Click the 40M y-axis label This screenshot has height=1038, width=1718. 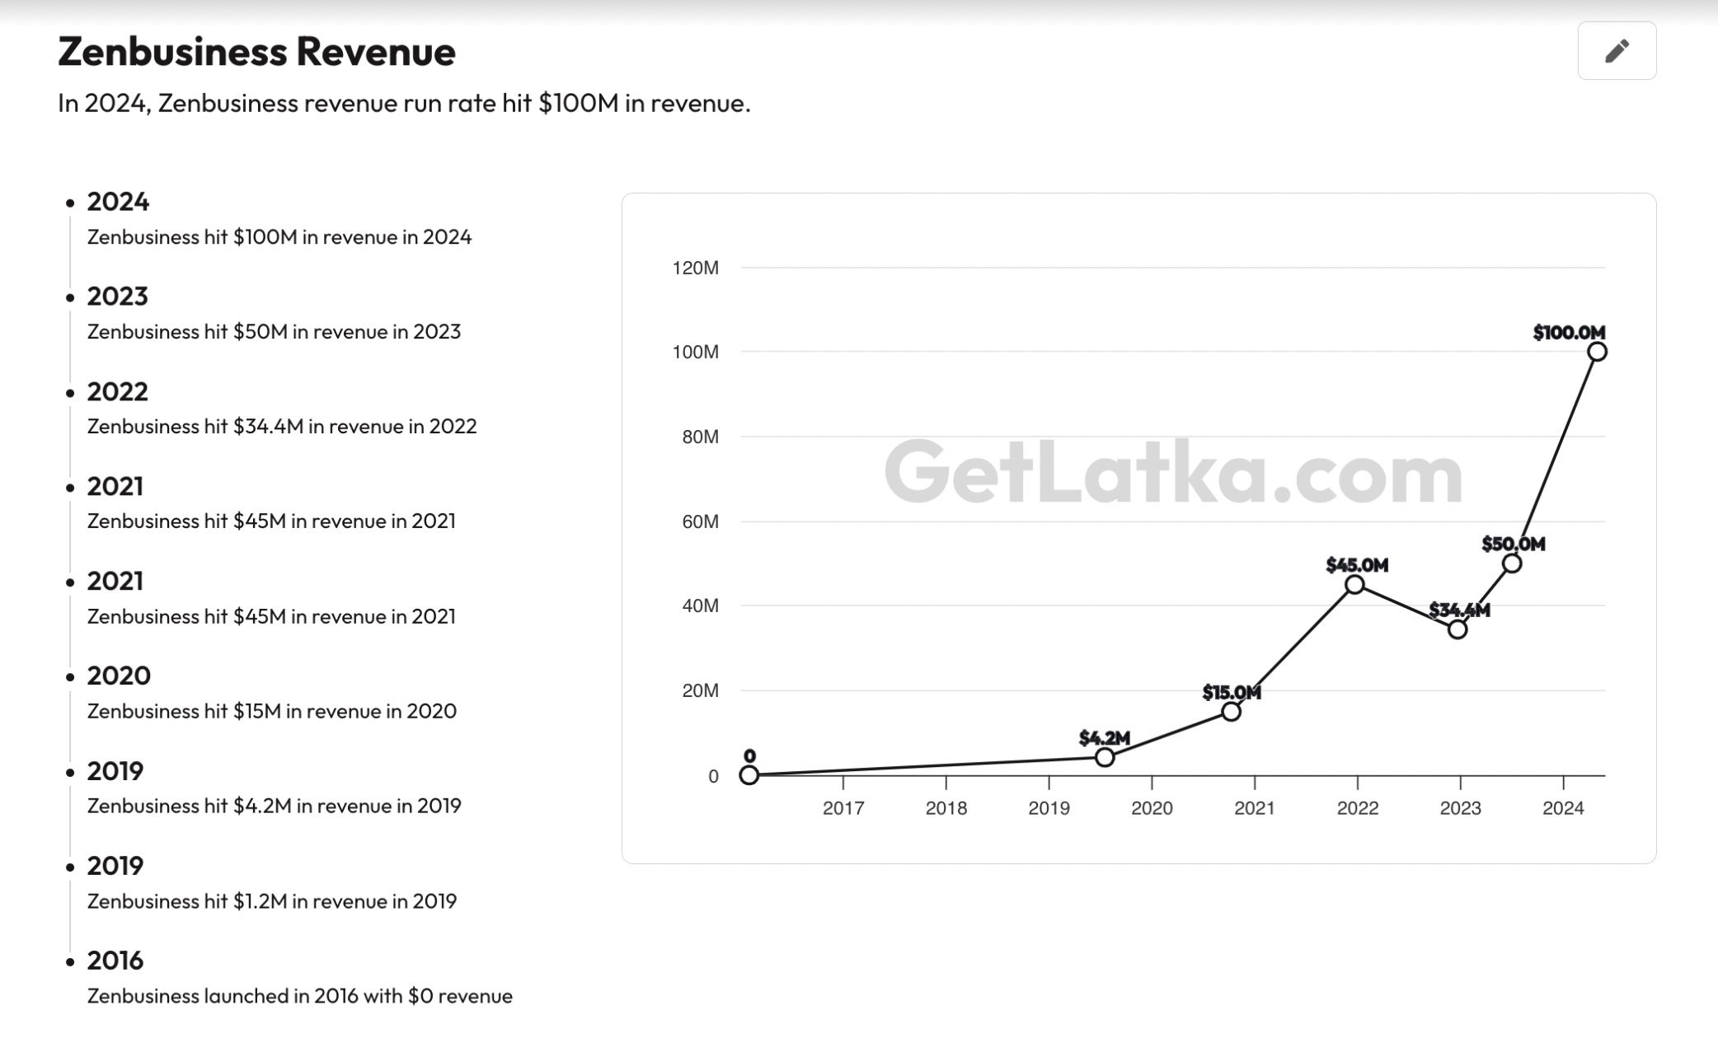pos(701,606)
